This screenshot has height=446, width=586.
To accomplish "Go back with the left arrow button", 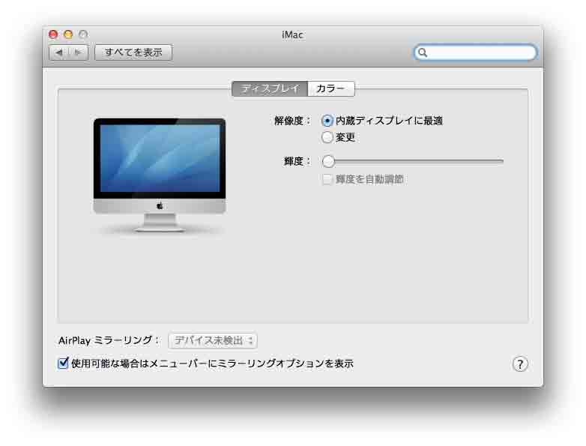I will (58, 52).
